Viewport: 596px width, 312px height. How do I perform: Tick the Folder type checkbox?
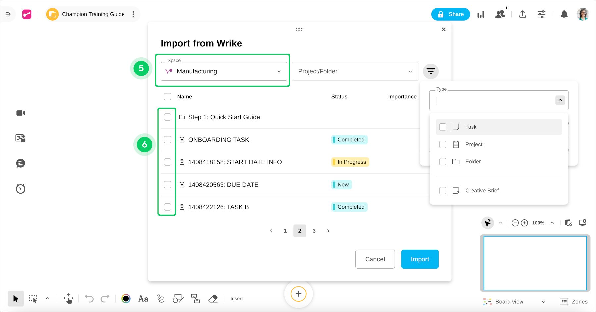click(443, 162)
